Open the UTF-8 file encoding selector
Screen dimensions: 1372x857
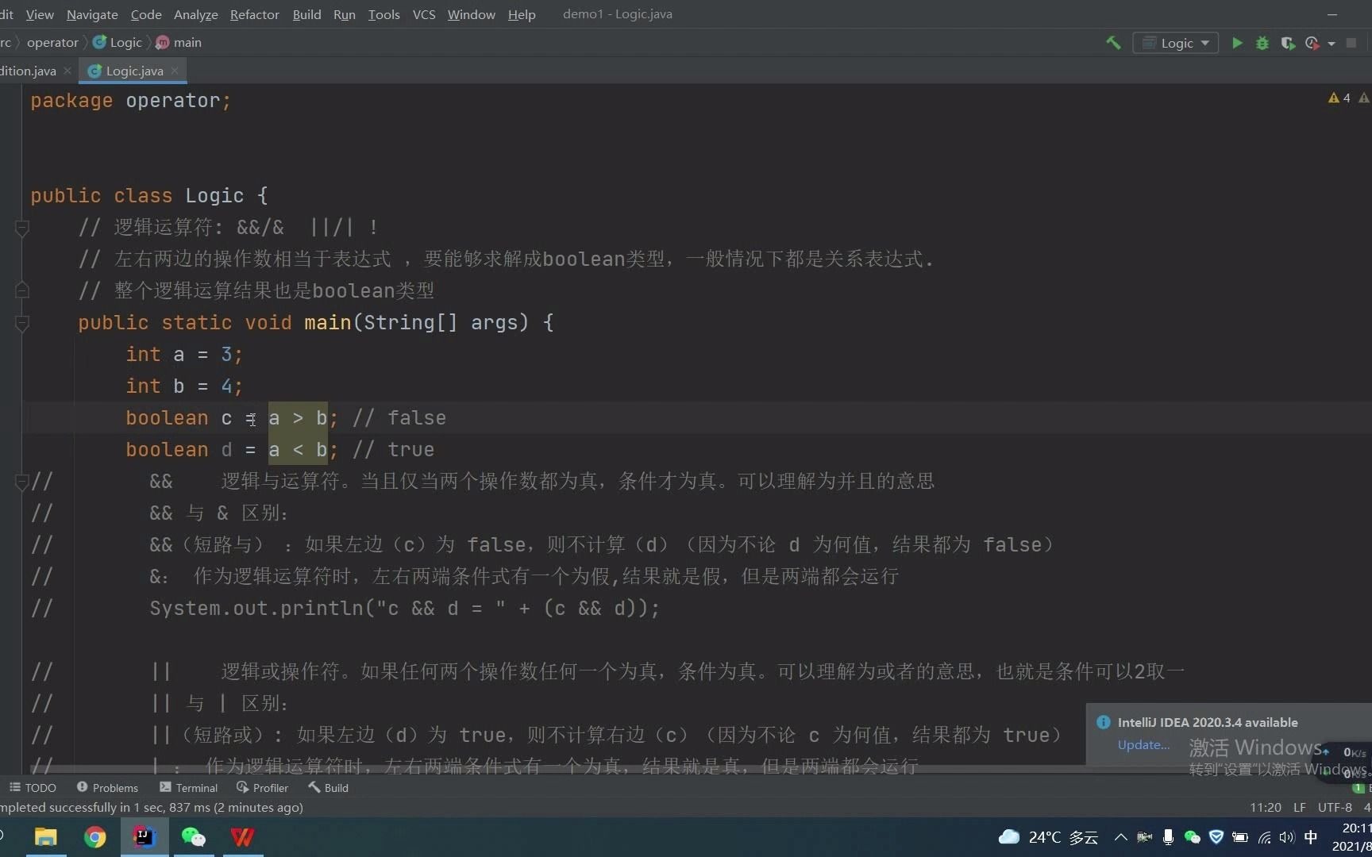1335,807
